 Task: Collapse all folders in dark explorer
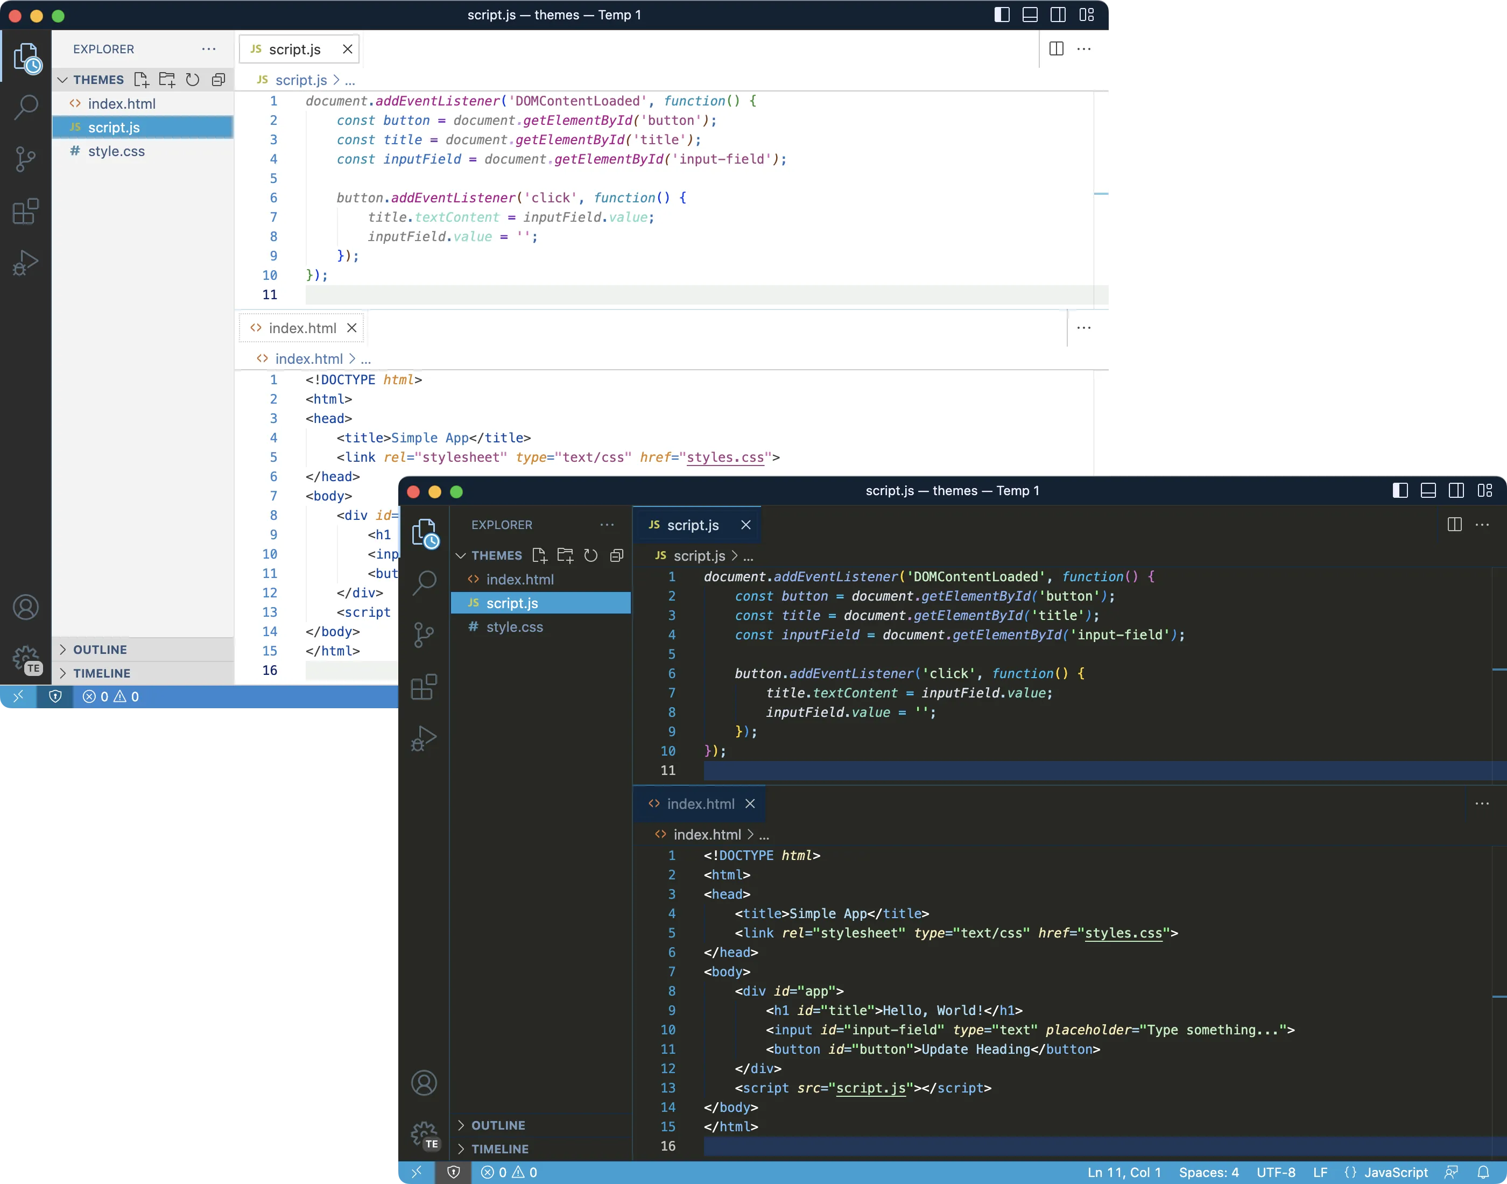pyautogui.click(x=616, y=555)
